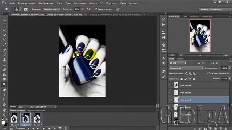Duplicate selected frame in timeline

[x=60, y=129]
